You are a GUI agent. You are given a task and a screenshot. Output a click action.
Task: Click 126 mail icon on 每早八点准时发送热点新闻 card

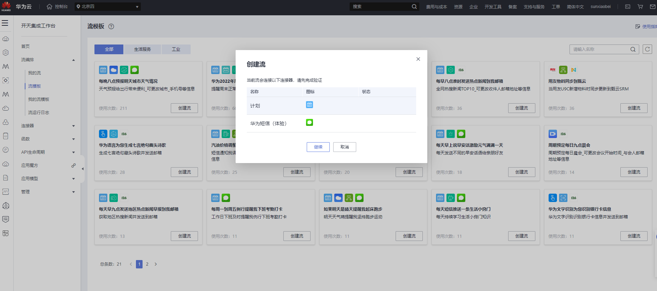tap(461, 70)
